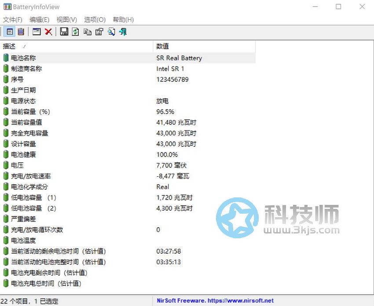Open Find with the magnifier icon
This screenshot has width=374, height=306.
click(x=111, y=32)
